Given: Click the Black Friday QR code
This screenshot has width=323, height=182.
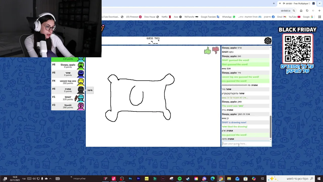Looking at the screenshot, I should [298, 49].
